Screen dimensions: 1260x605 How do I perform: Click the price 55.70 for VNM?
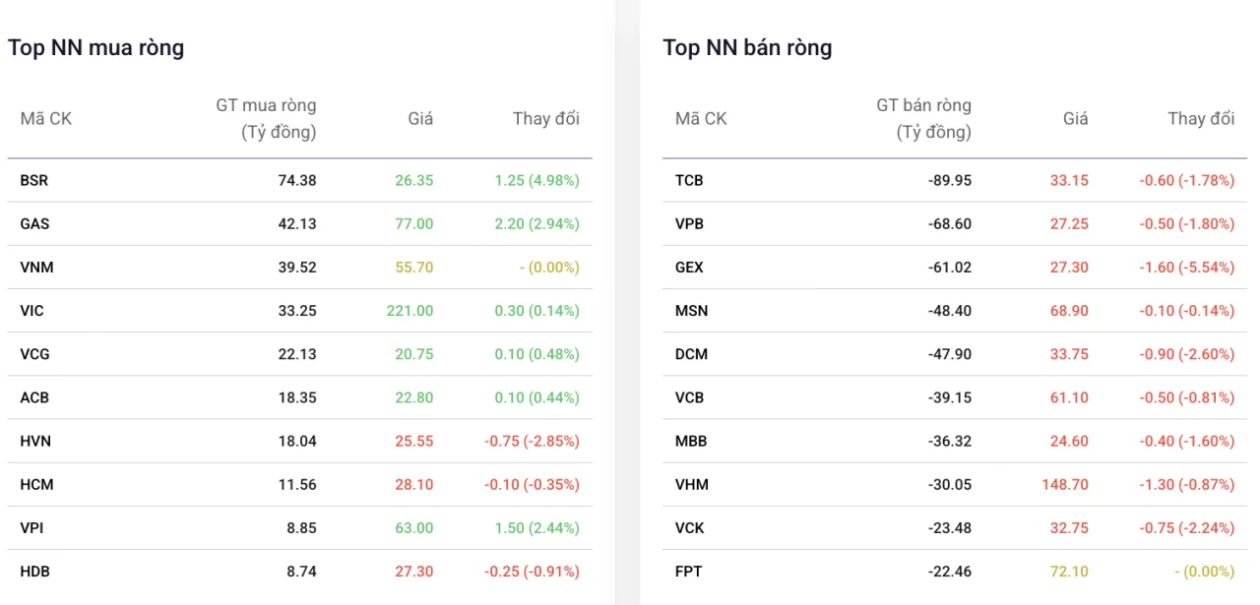click(x=414, y=268)
